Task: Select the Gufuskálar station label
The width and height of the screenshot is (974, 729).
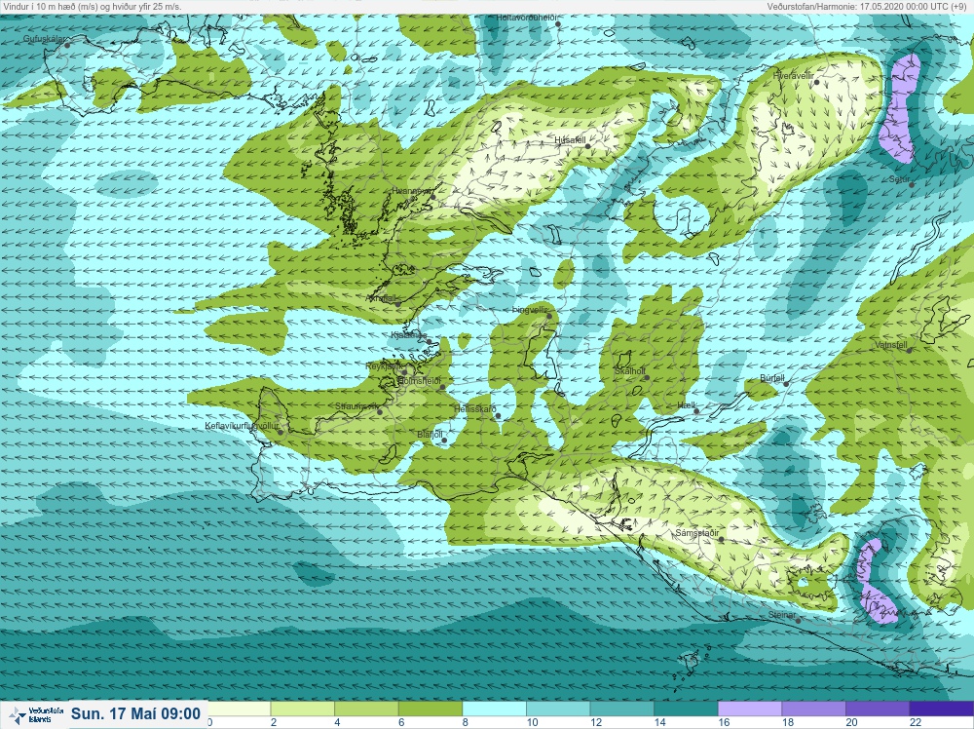Action: [x=44, y=39]
